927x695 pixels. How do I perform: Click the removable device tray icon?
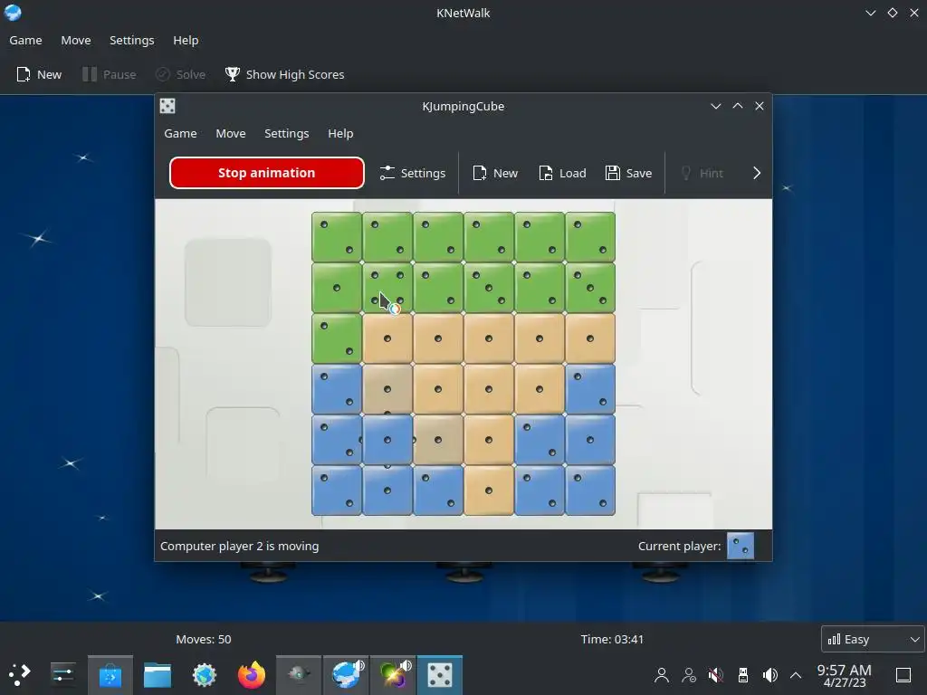click(743, 675)
